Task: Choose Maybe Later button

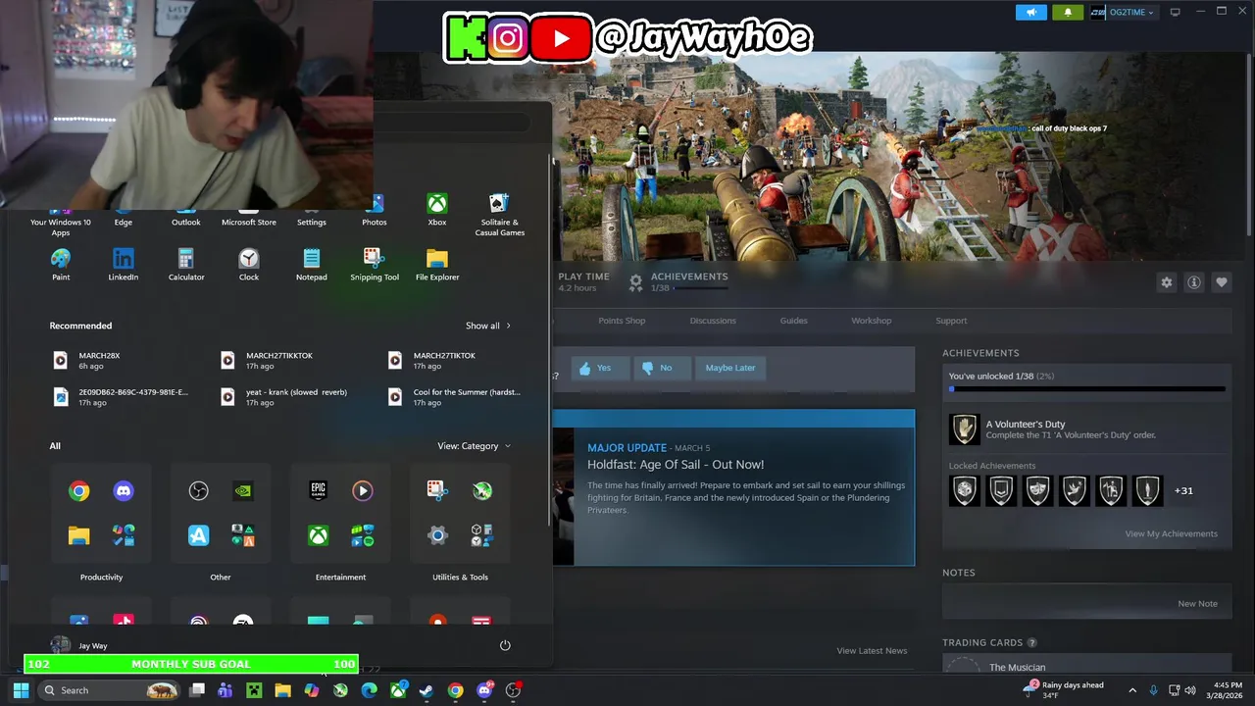Action: [x=730, y=368]
